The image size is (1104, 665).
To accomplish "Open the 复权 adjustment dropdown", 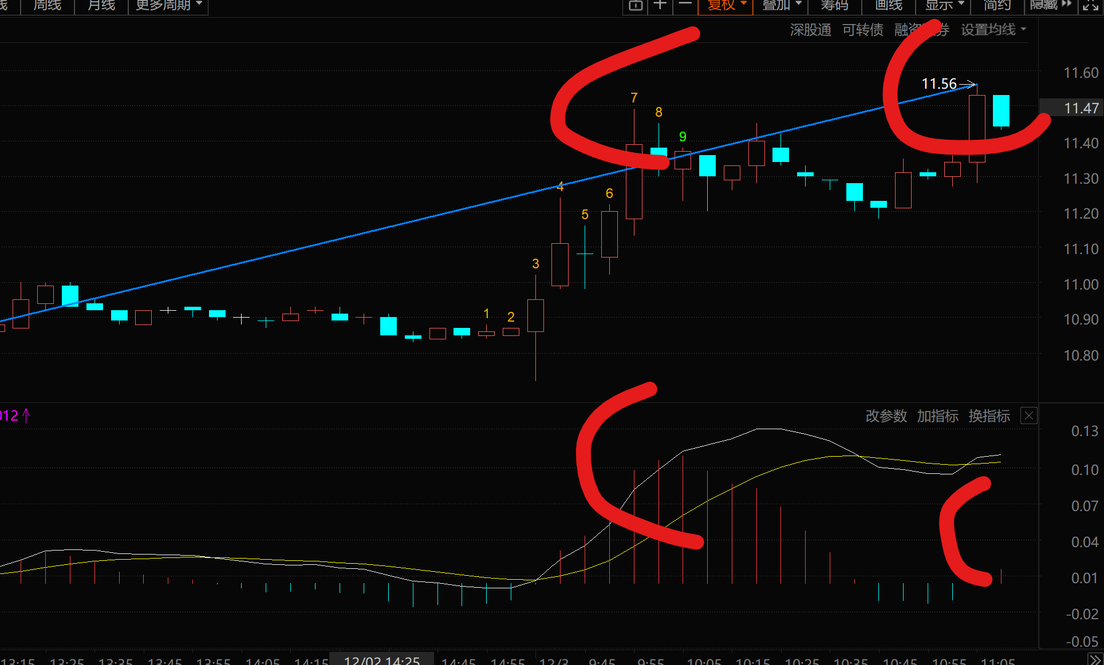I will tap(726, 5).
